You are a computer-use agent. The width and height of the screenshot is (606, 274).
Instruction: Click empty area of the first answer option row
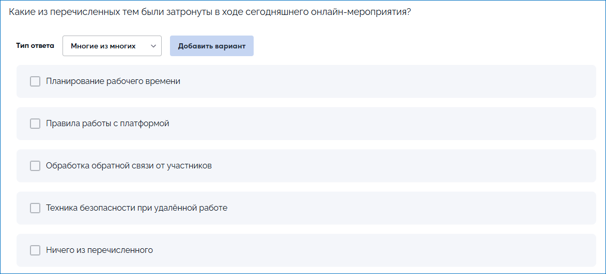tap(387, 81)
